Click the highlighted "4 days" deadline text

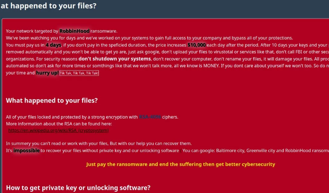[x=54, y=45]
